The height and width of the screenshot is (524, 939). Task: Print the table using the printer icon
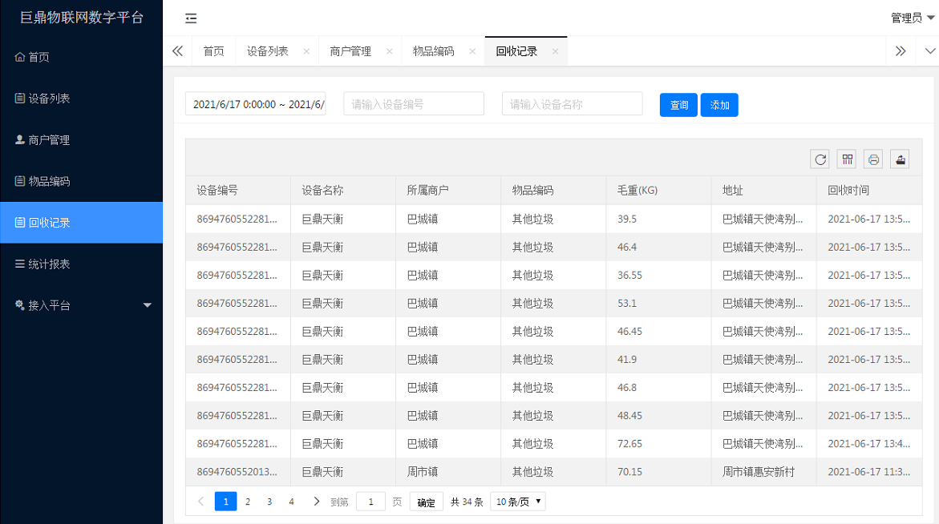(873, 159)
